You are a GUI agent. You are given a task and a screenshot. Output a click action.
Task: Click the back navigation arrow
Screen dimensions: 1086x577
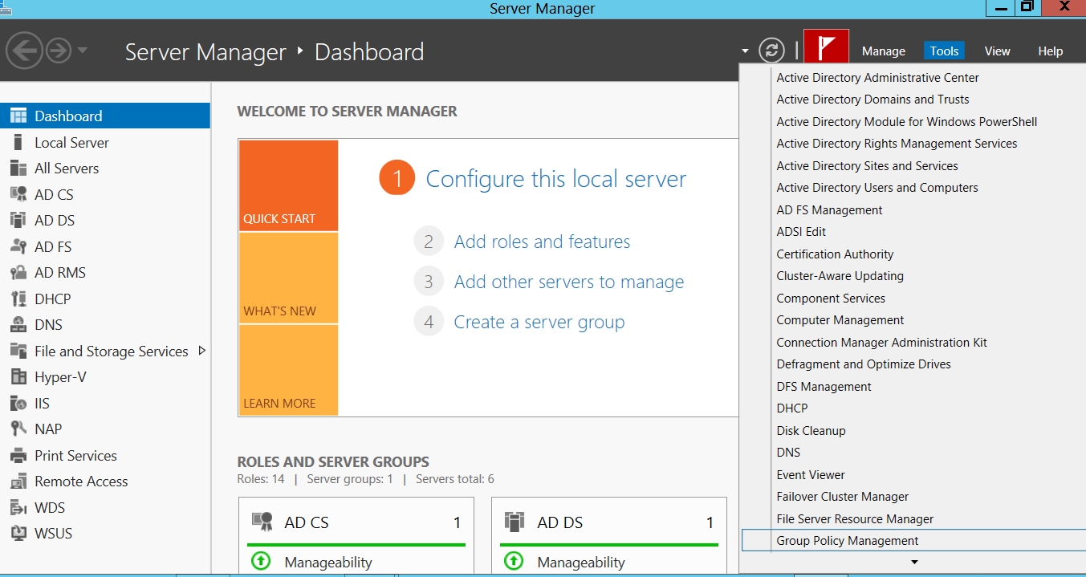tap(24, 51)
